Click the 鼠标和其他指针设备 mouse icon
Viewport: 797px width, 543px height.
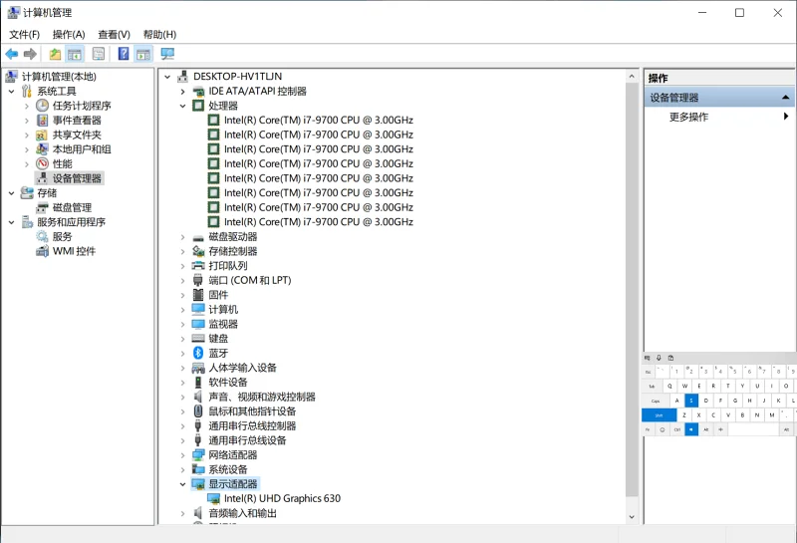coord(198,411)
